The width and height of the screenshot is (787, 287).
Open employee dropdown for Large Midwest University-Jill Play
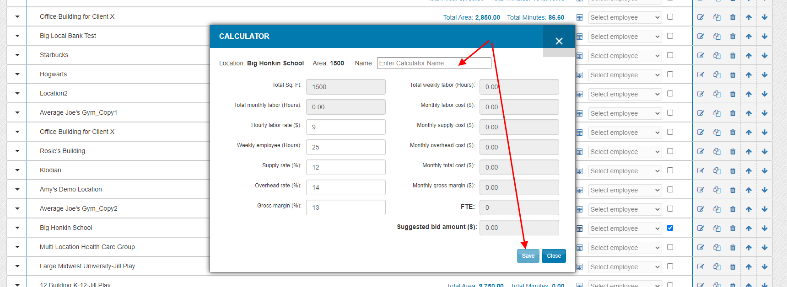(625, 267)
